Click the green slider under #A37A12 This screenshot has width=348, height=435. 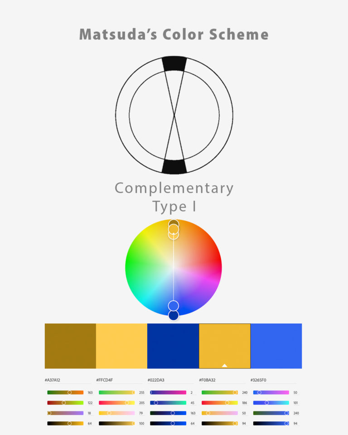pos(65,403)
